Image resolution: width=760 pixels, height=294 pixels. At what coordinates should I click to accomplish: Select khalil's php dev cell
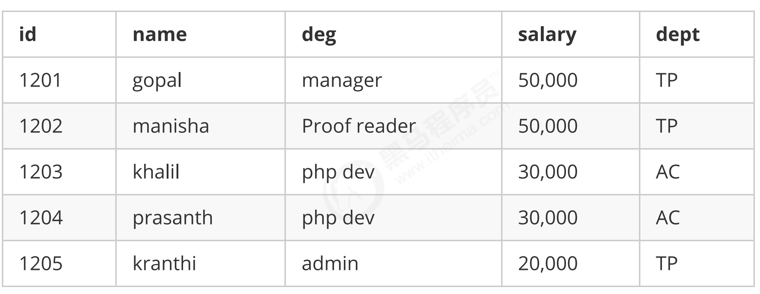[393, 172]
